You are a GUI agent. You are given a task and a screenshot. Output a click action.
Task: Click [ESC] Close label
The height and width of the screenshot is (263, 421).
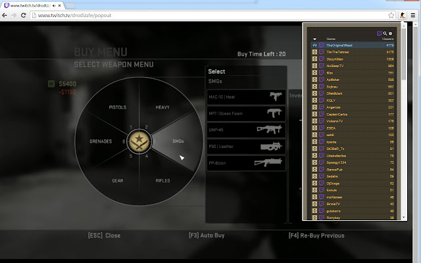104,235
